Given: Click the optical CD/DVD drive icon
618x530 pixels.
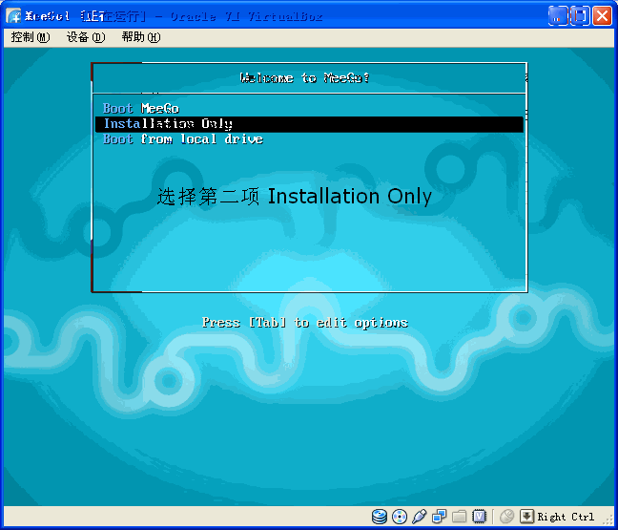Looking at the screenshot, I should pos(400,517).
